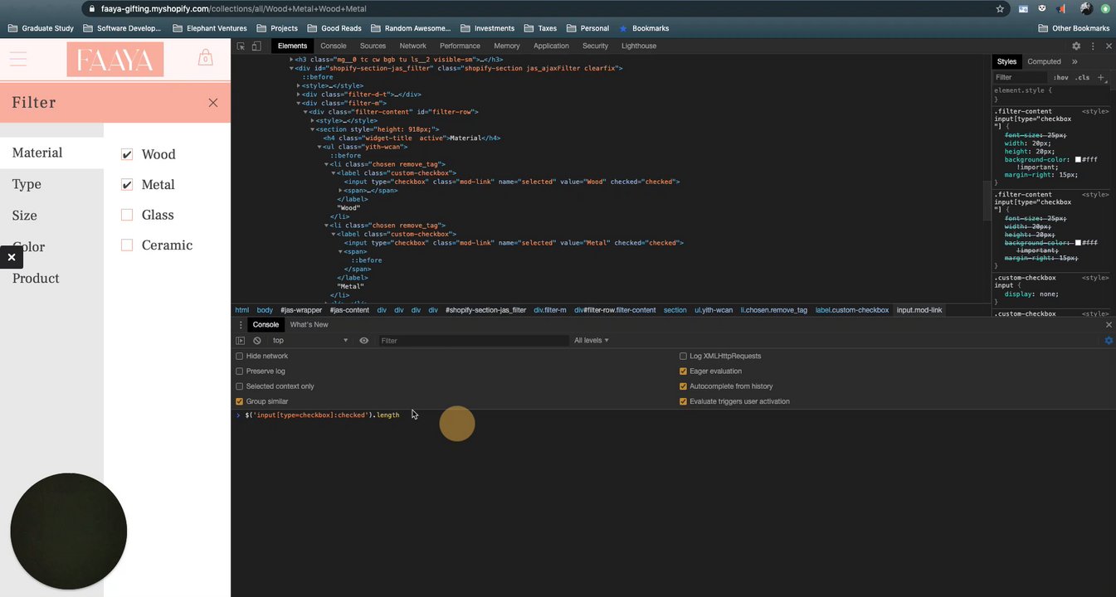Show more Styles pane tabs chevron

coord(1075,61)
